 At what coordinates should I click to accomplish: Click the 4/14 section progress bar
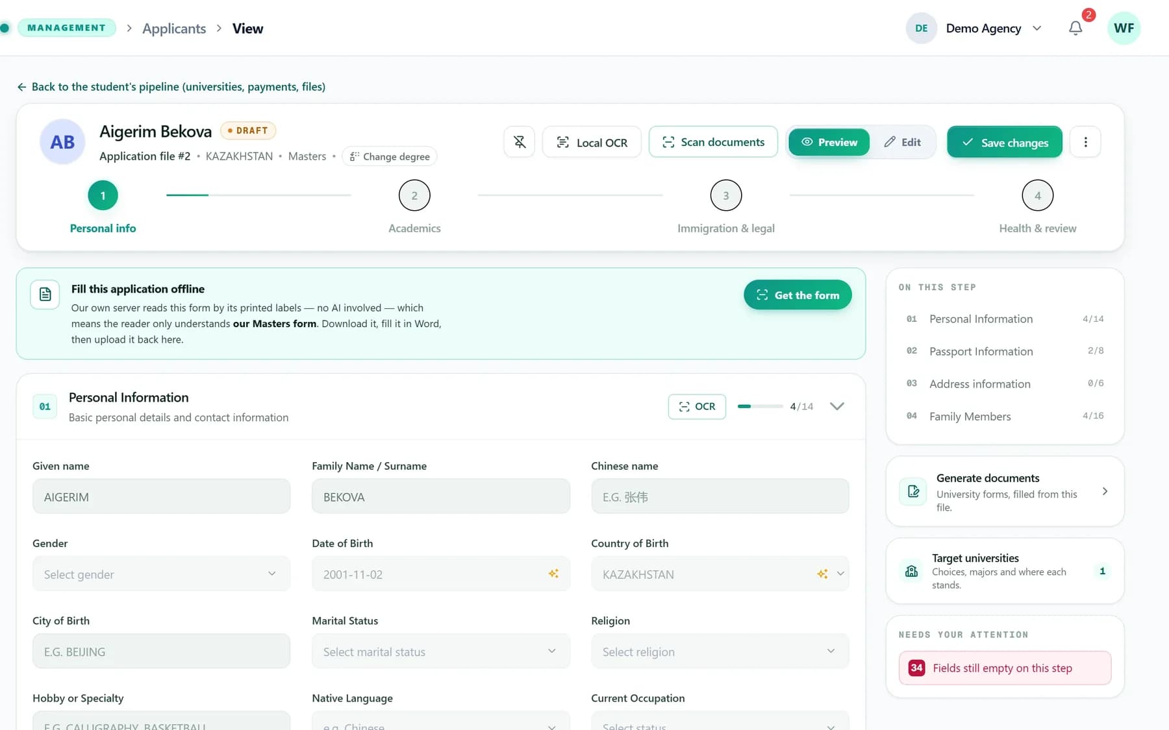tap(760, 406)
